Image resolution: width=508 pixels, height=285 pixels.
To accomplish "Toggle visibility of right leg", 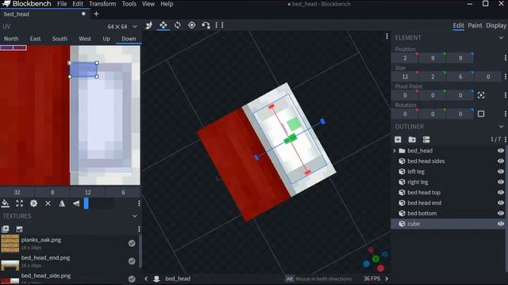I will 501,182.
